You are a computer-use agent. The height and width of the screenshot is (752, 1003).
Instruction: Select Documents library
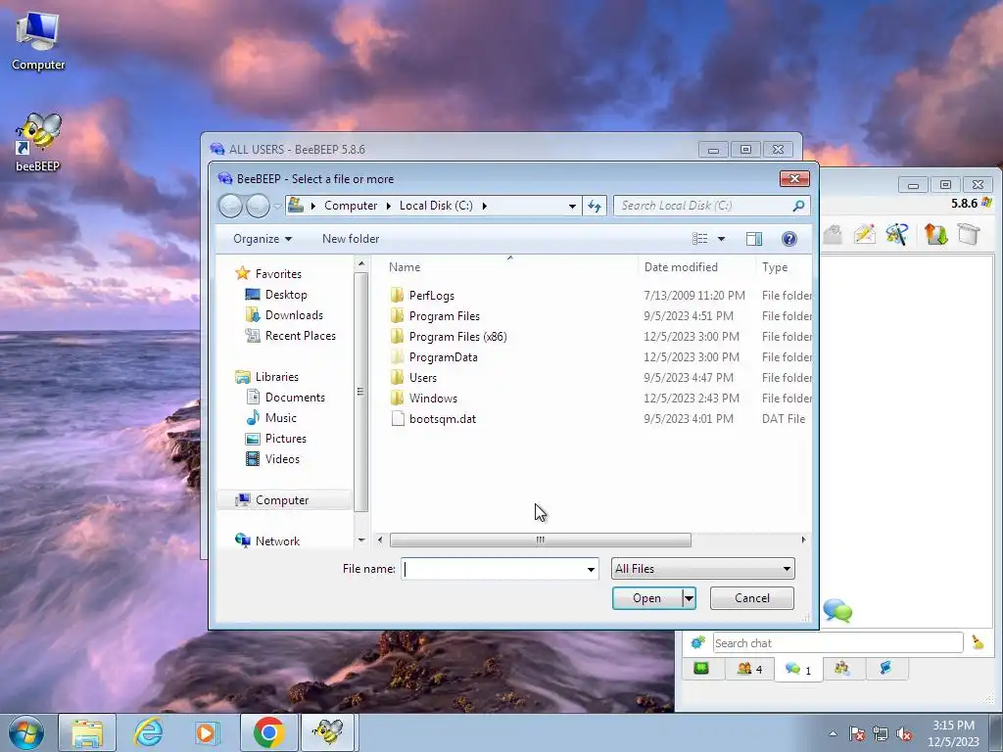295,398
